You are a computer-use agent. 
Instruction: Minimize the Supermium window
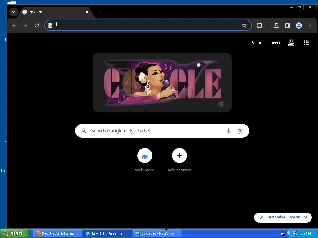292,7
